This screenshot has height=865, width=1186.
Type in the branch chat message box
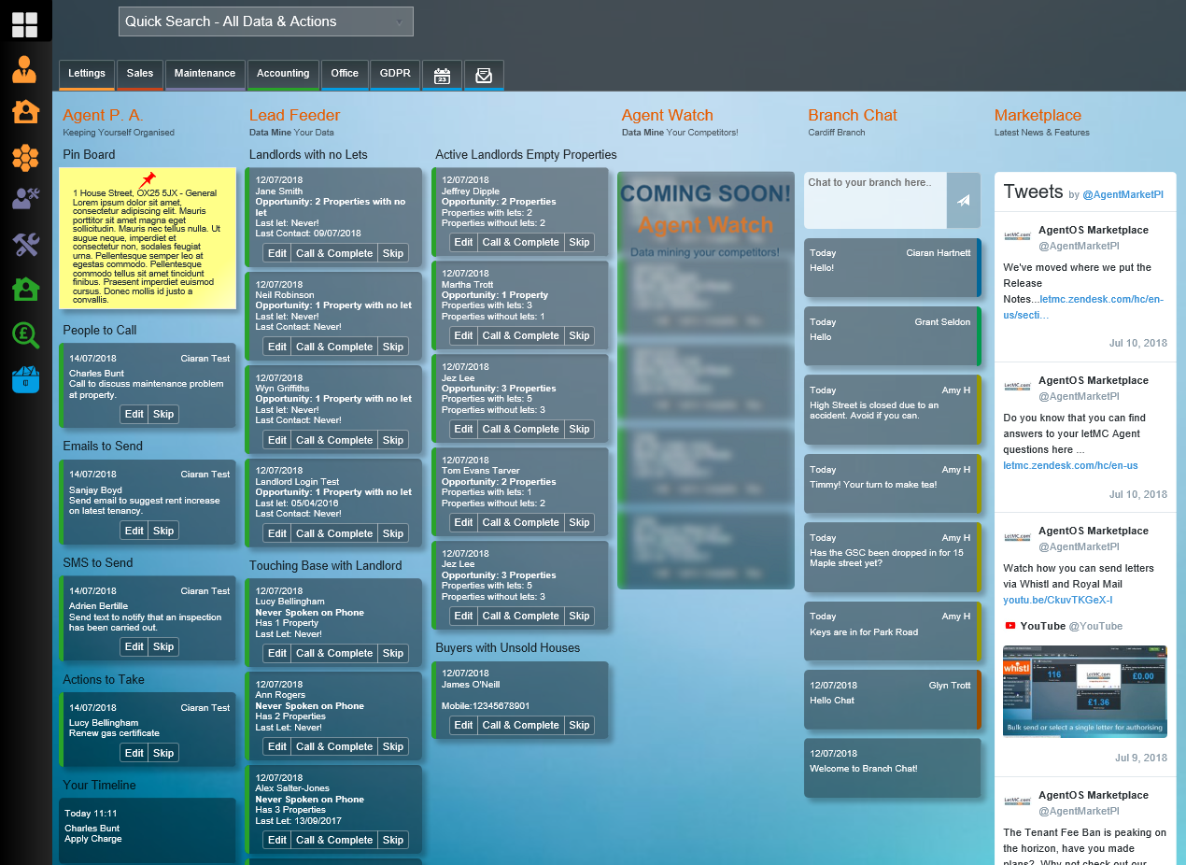point(875,200)
